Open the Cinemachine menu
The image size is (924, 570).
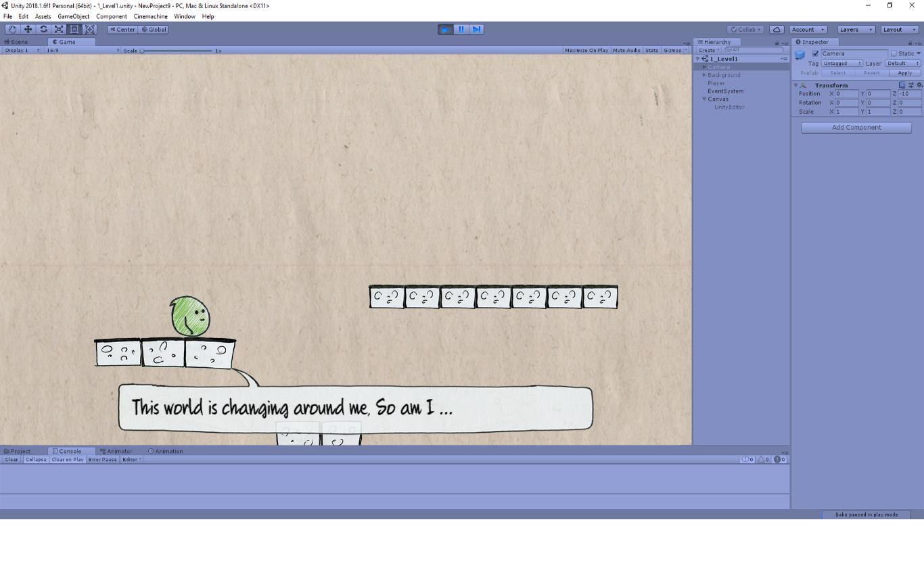150,16
